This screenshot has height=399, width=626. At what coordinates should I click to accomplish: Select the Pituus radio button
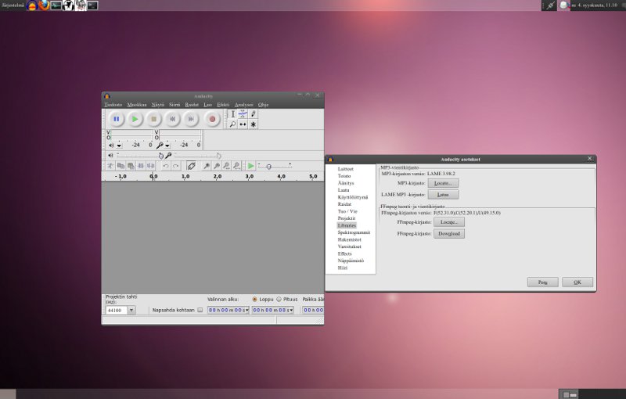point(279,299)
